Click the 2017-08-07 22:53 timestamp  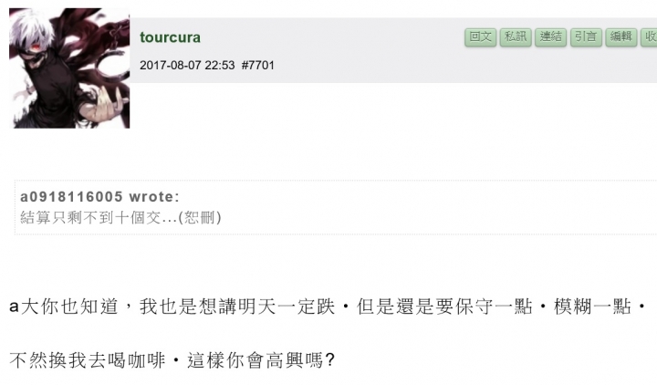[187, 65]
